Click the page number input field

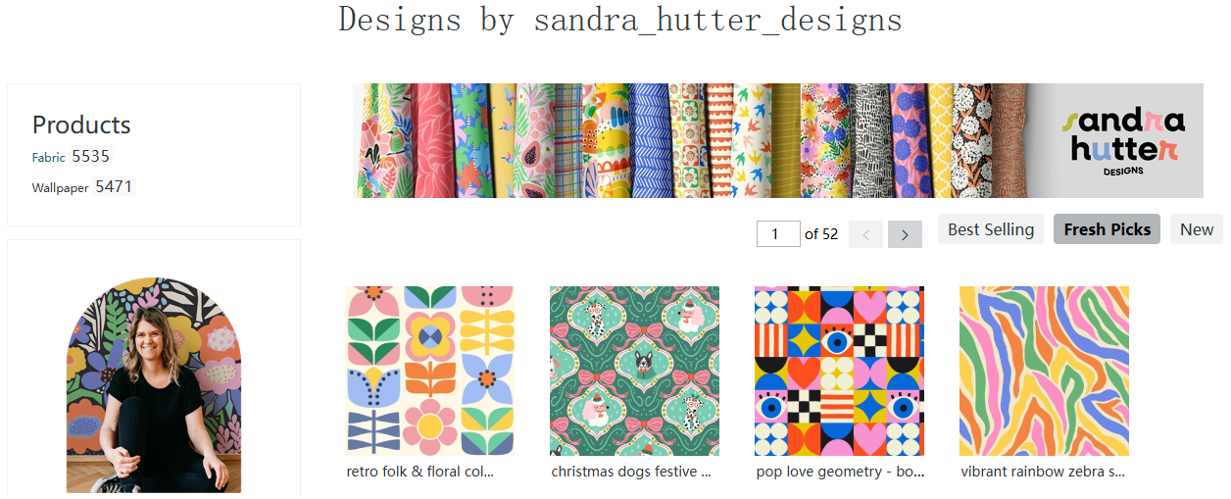pos(778,233)
